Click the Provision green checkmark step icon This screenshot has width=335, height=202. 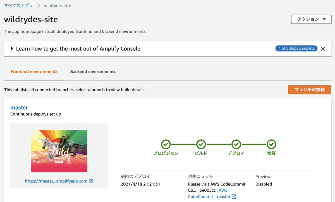166,144
